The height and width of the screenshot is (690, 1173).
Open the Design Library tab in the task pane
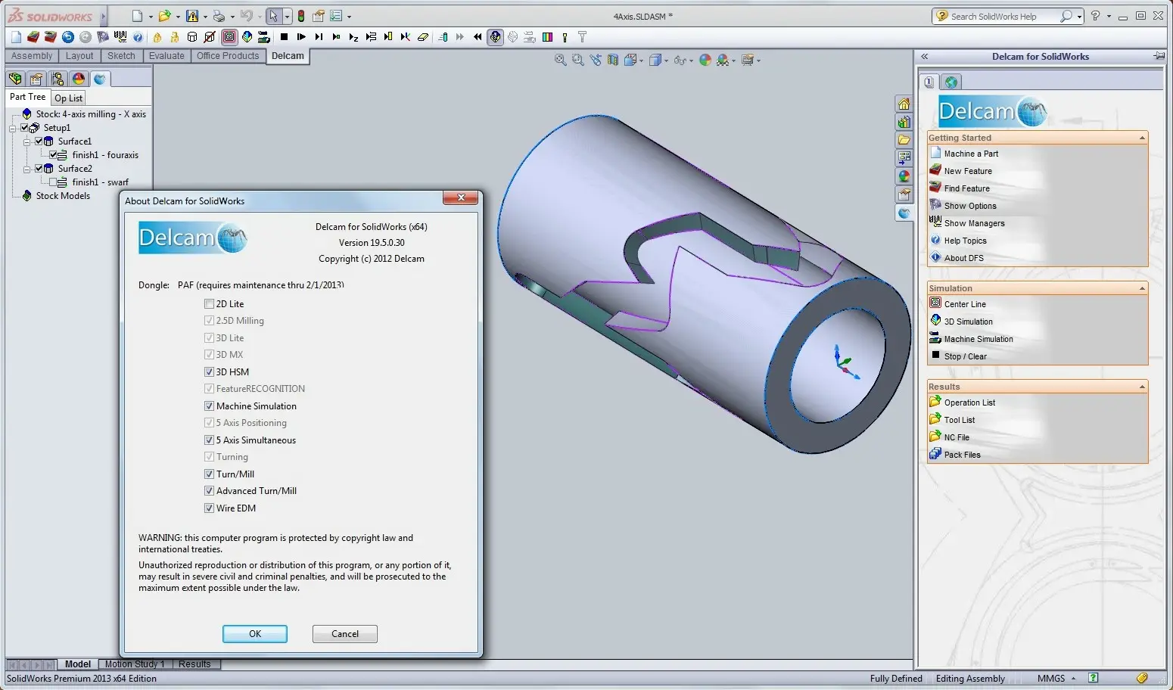click(904, 122)
